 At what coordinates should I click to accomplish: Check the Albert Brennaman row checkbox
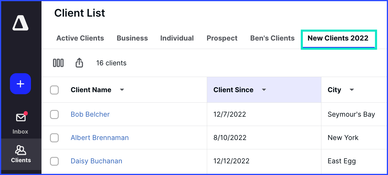pyautogui.click(x=54, y=138)
